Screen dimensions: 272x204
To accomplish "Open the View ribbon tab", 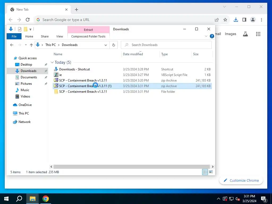I will pos(59,36).
